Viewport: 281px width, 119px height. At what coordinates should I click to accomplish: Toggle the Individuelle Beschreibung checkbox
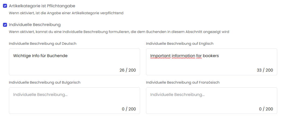(5, 25)
